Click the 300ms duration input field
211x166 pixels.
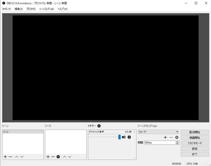(160, 142)
